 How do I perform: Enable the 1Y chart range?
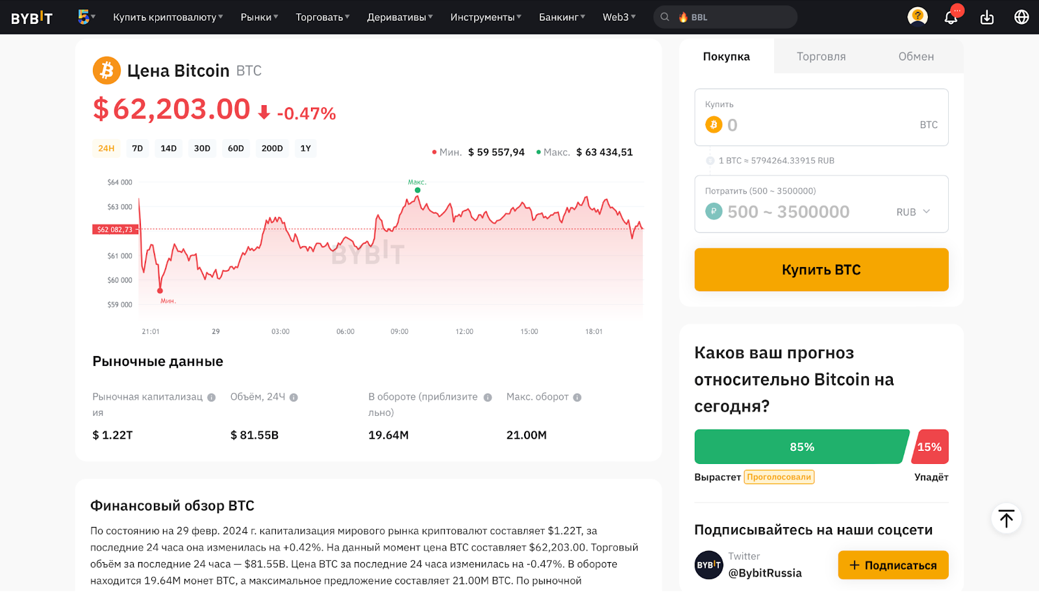click(305, 148)
